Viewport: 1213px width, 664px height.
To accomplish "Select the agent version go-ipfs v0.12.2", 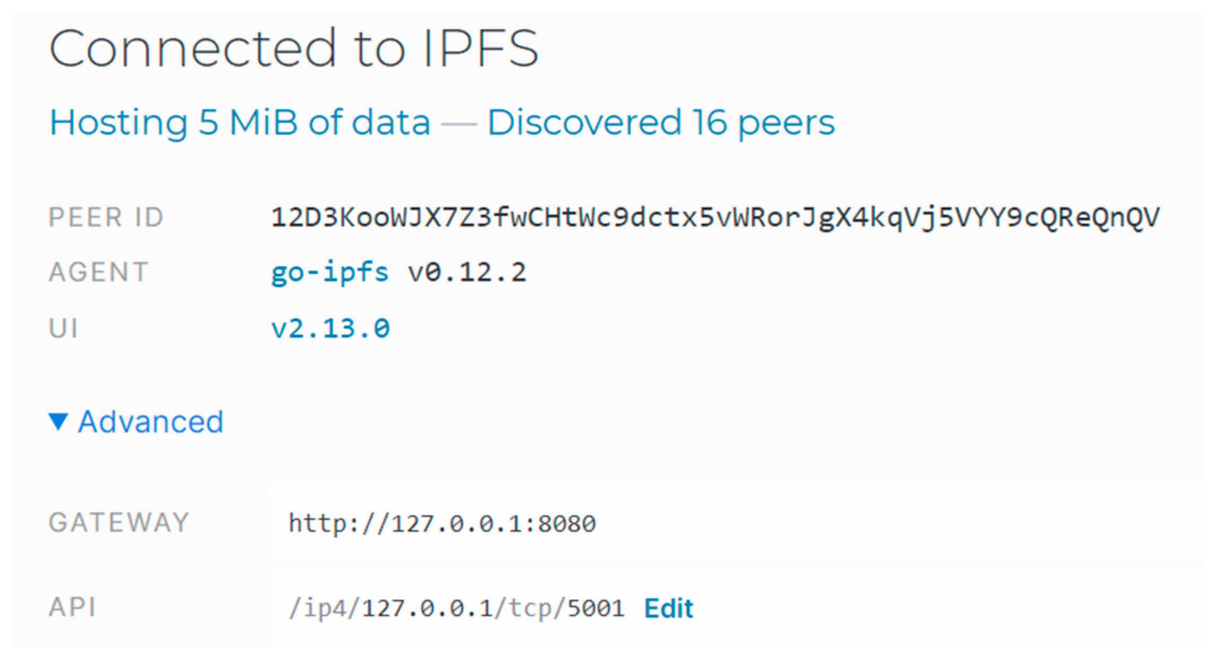I will pos(398,271).
